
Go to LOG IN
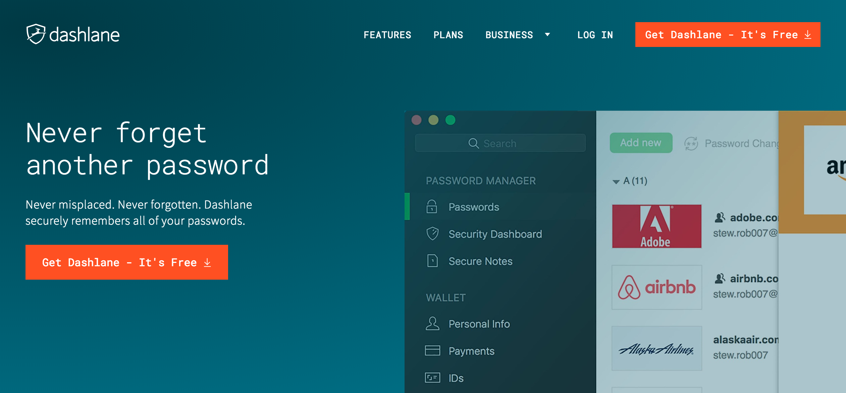point(595,35)
